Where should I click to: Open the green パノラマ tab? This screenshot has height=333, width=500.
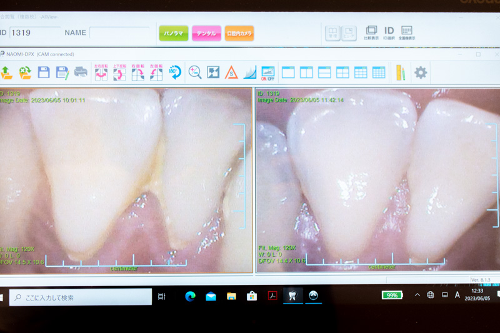coord(173,33)
